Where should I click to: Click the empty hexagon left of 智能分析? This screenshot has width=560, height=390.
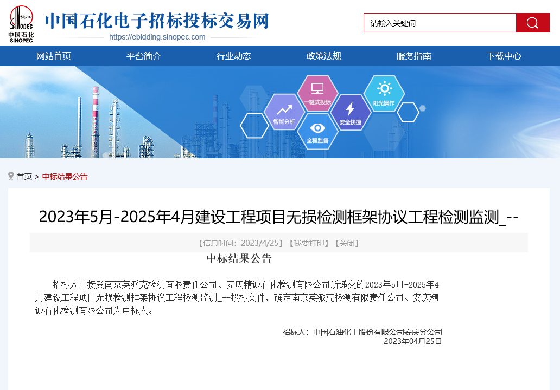click(253, 126)
